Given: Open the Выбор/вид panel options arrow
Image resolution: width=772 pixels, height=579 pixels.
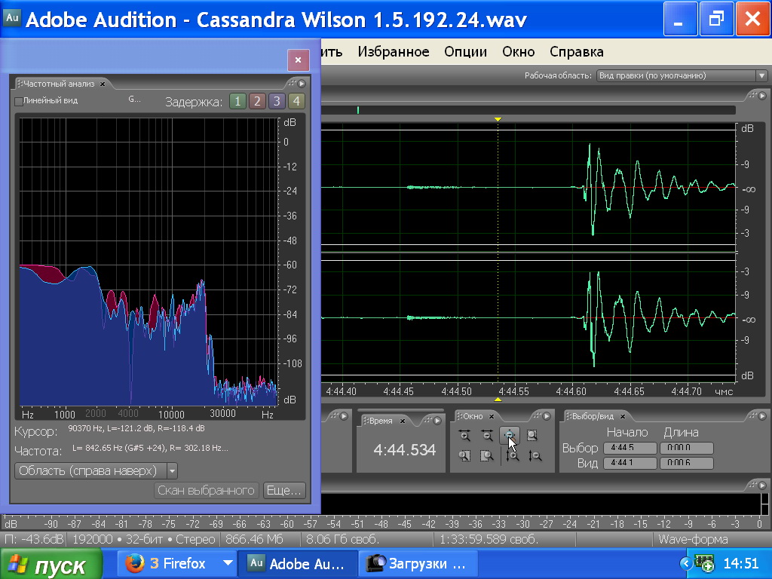Looking at the screenshot, I should click(762, 416).
